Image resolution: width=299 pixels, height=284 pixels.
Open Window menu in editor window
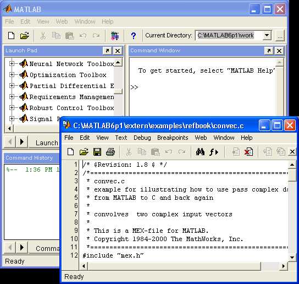[224, 138]
